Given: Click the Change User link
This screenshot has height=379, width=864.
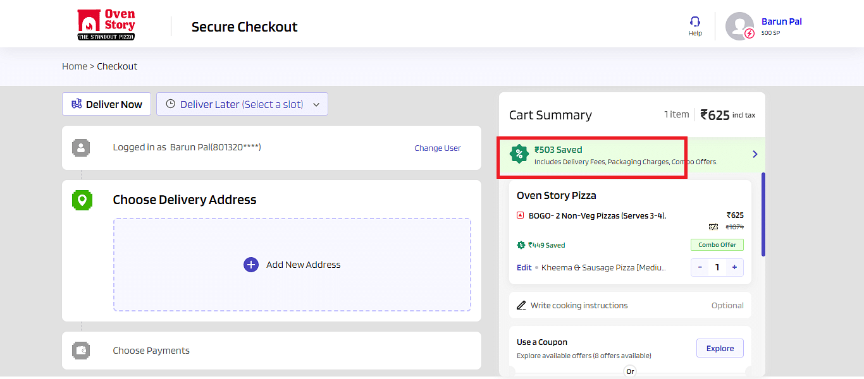Looking at the screenshot, I should 438,148.
